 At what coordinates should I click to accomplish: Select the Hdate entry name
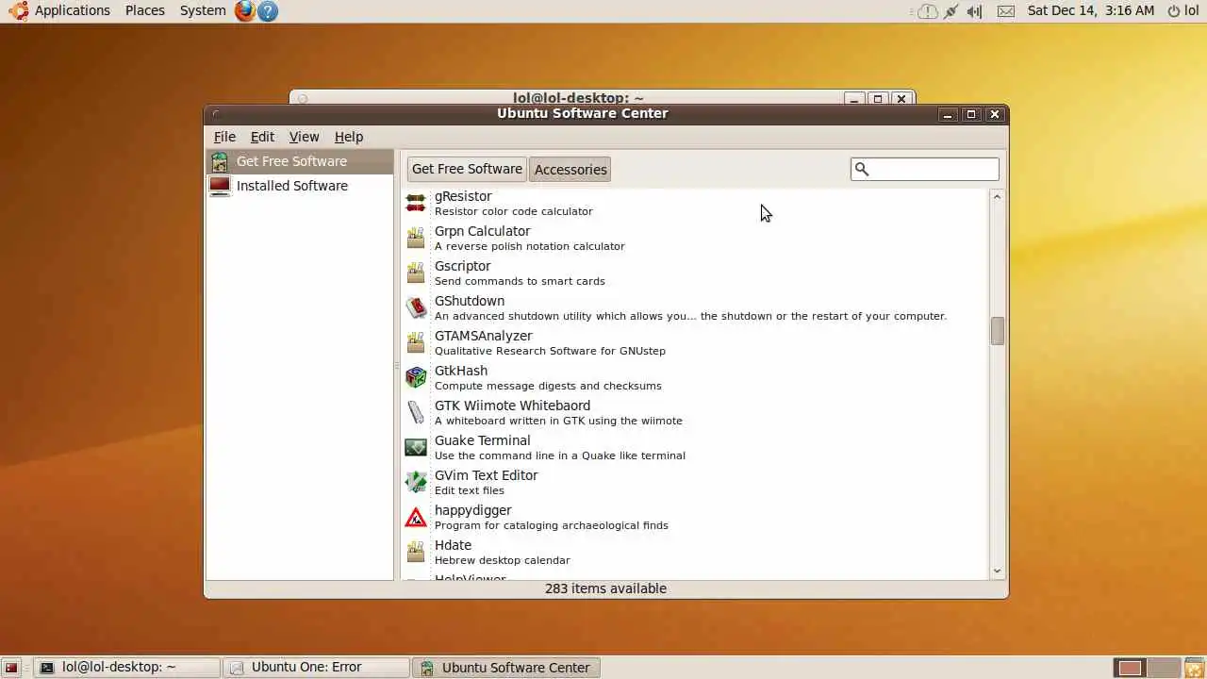[453, 545]
